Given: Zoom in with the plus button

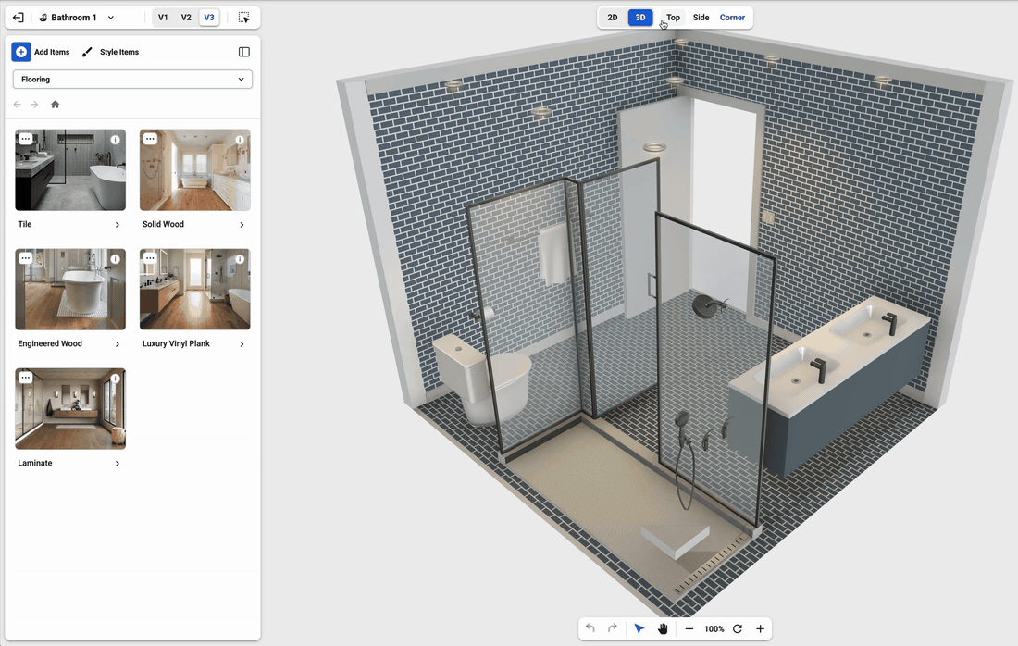Looking at the screenshot, I should 760,628.
